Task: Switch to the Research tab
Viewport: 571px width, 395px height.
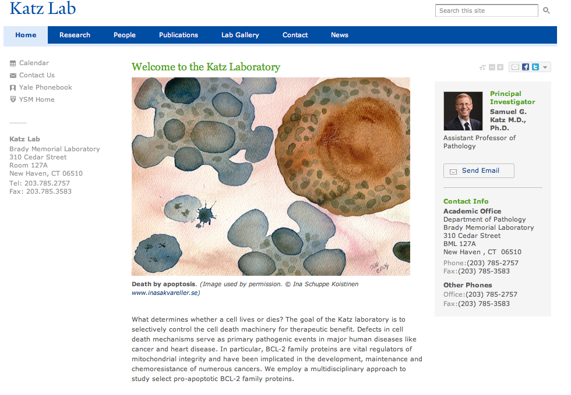Action: [x=75, y=35]
